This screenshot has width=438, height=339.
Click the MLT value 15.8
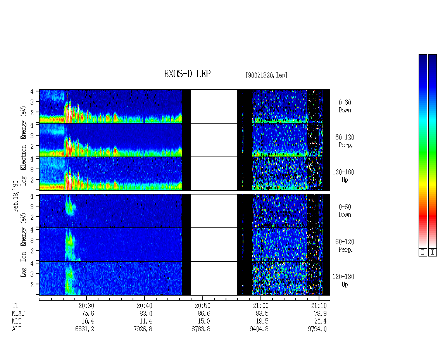tap(204, 322)
